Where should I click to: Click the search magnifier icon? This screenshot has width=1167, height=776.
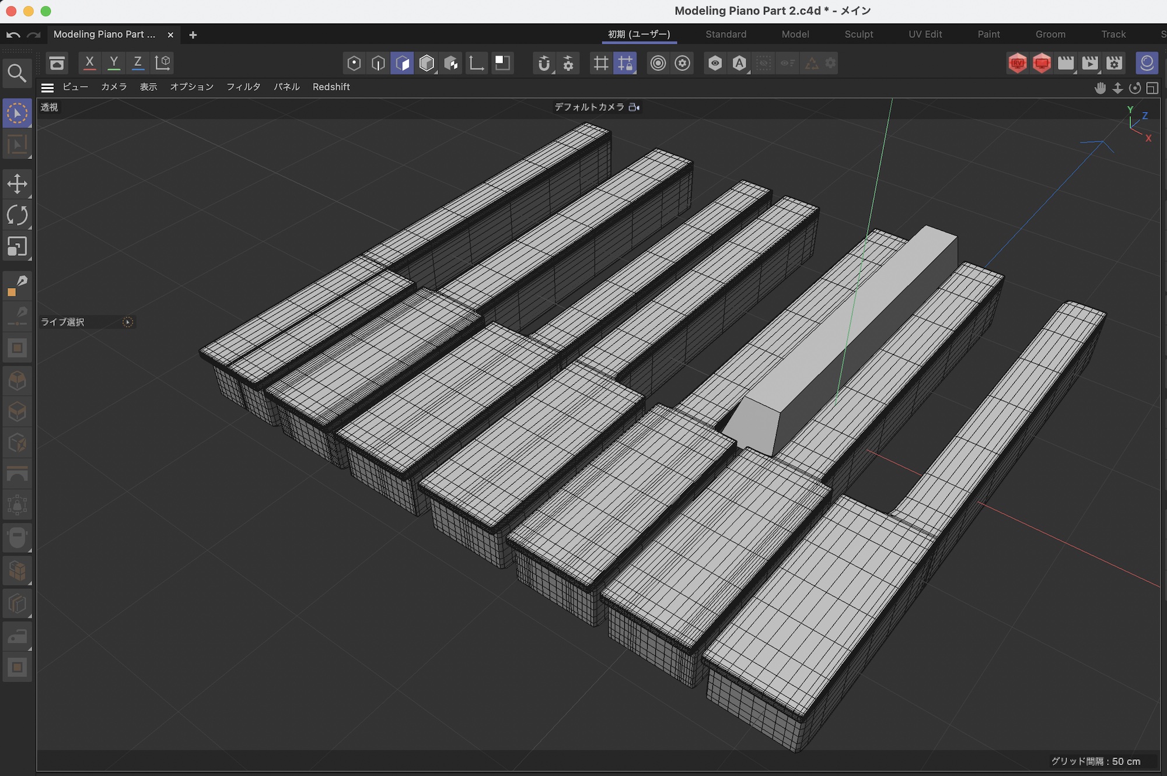pos(17,73)
